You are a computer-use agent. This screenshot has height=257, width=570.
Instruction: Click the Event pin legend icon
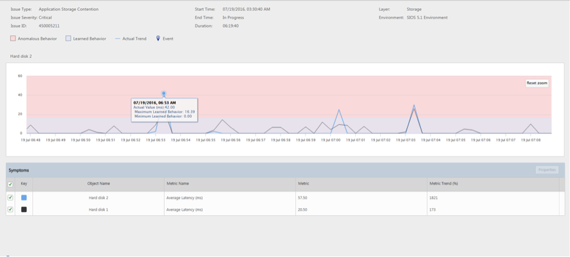click(158, 38)
